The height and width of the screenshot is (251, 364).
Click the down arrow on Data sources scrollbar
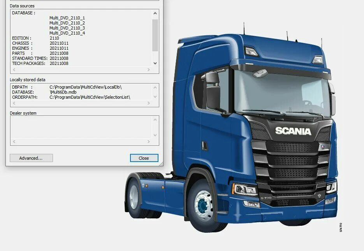pyautogui.click(x=155, y=63)
